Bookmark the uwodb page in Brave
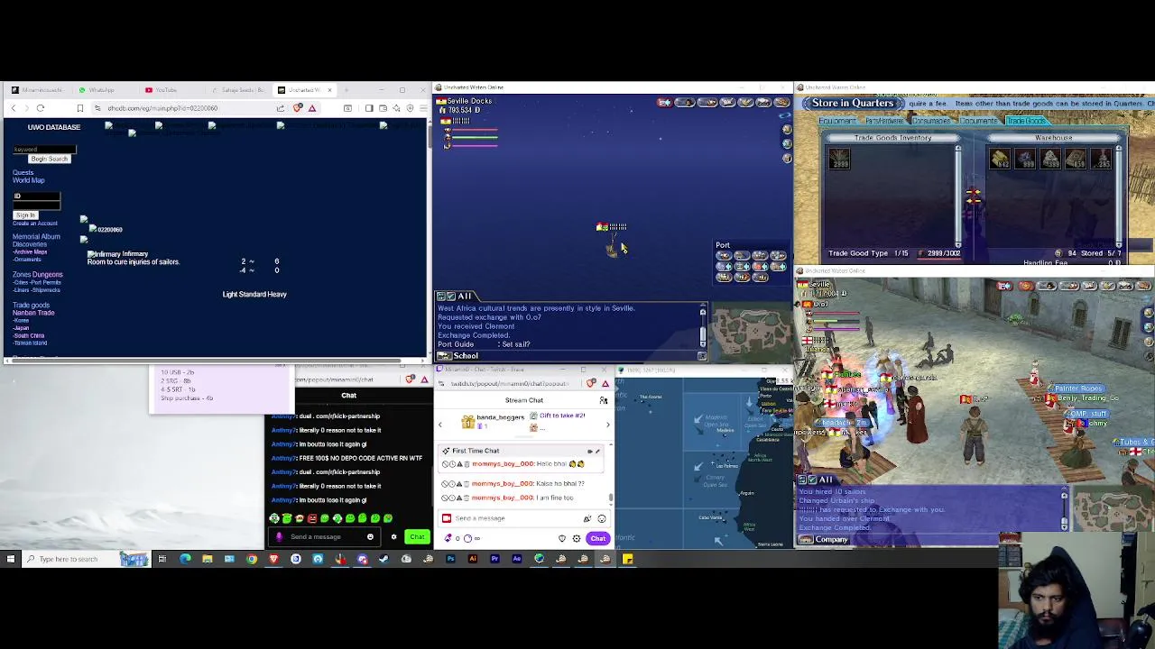Screen dimensions: 1155x649 [79, 108]
